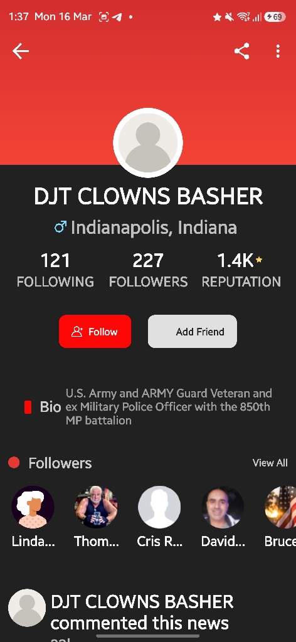Tap the yellow reputation star icon

pyautogui.click(x=259, y=260)
